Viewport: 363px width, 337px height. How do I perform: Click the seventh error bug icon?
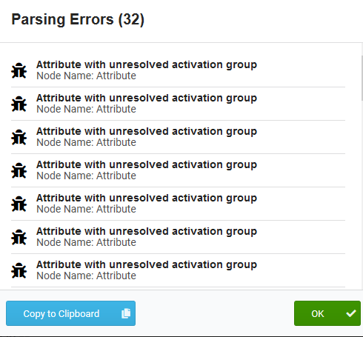(x=19, y=270)
